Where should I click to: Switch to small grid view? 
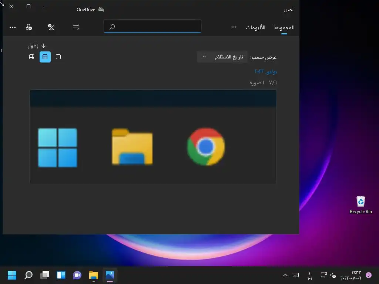[x=32, y=57]
